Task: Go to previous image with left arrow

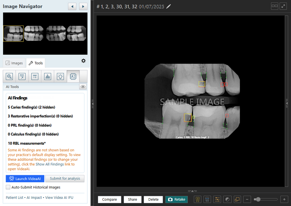Action: 73,6
